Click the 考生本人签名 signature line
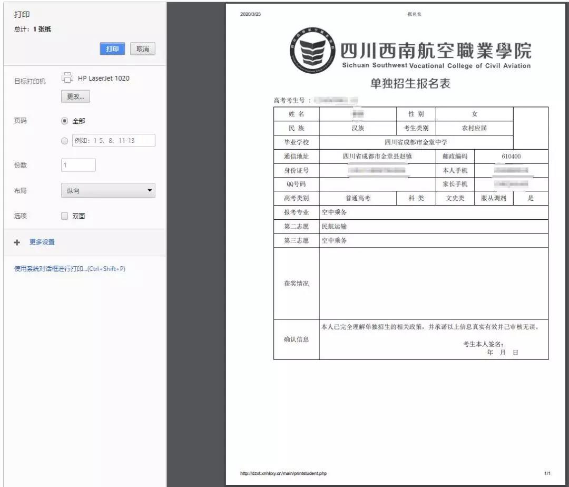This screenshot has width=569, height=487. point(483,344)
